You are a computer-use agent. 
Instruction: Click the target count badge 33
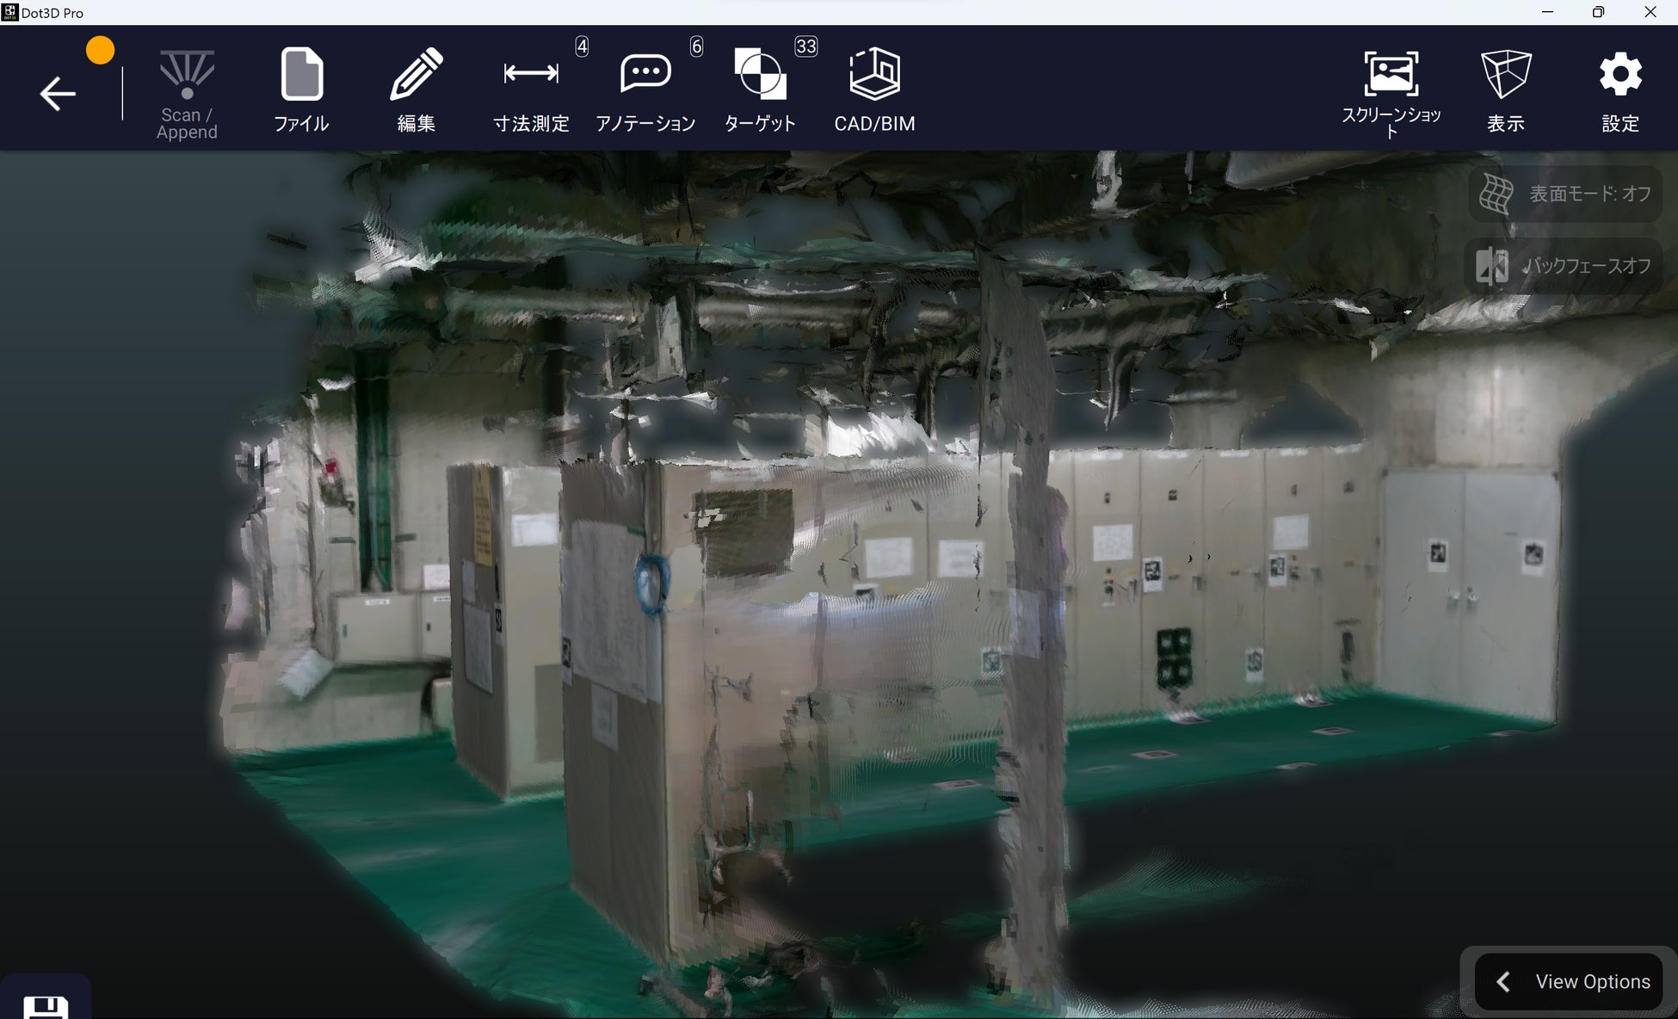805,46
